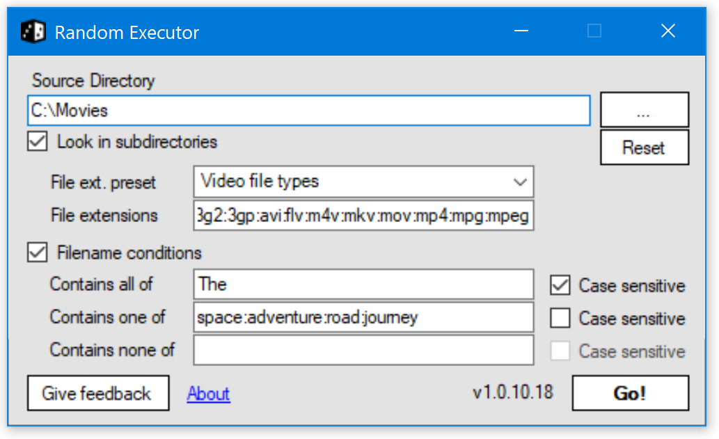
Task: Open the File ext. preset dropdown
Action: 363,182
